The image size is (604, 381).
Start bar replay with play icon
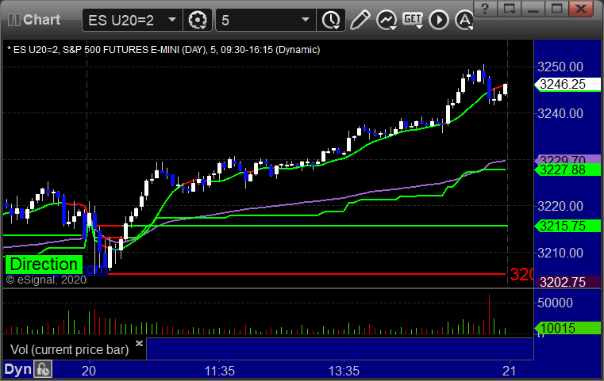pos(439,20)
